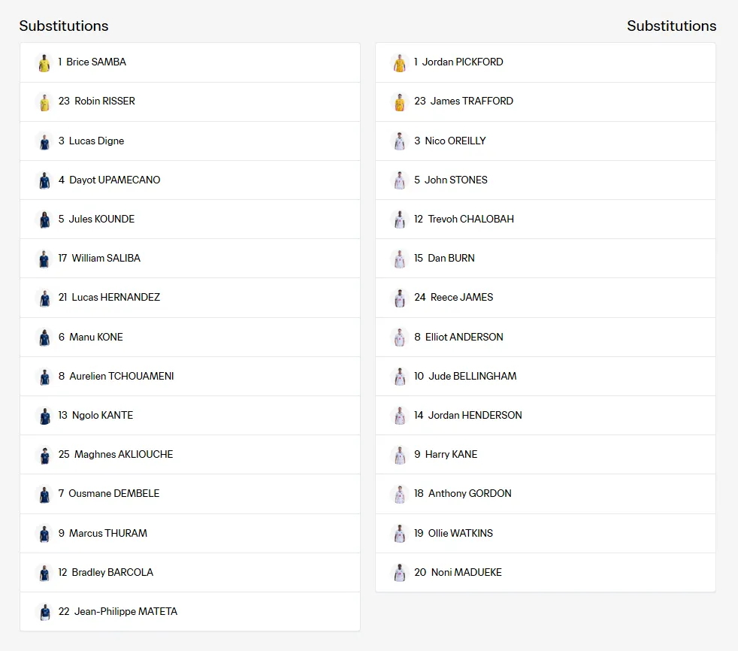Screen dimensions: 738x651
Task: Open William SALIBA player entry
Action: [190, 259]
